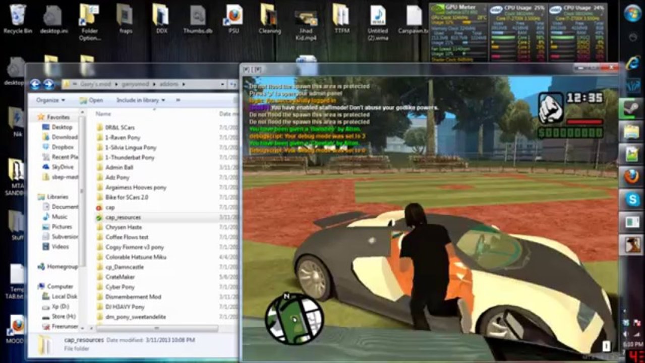Open the Temp TAB text file on the desktop
645x363 pixels.
pyautogui.click(x=17, y=281)
